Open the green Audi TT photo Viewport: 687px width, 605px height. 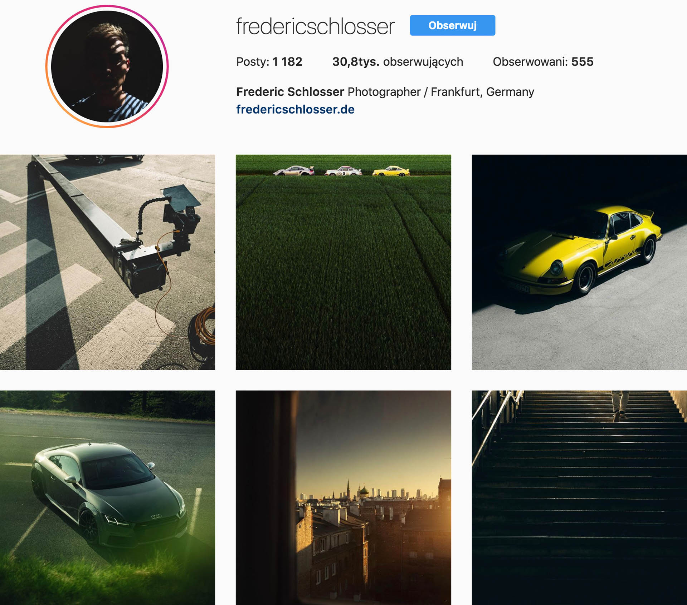pyautogui.click(x=107, y=497)
